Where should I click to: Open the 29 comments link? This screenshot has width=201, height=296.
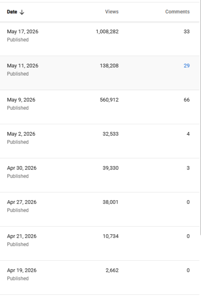tap(187, 66)
